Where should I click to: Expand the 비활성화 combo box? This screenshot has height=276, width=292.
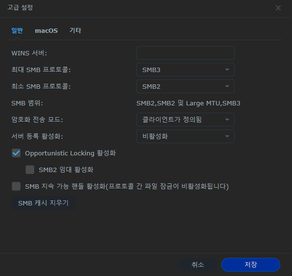(186, 136)
